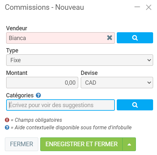Click the FERMER button
Image resolution: width=157 pixels, height=155 pixels.
click(21, 144)
